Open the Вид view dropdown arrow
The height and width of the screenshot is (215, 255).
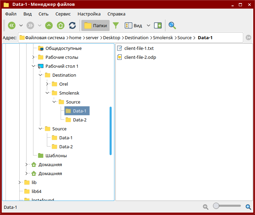(149, 25)
